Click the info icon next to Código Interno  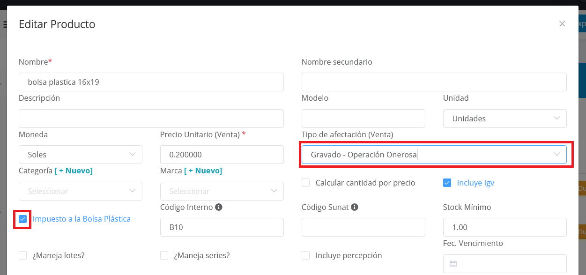click(218, 207)
